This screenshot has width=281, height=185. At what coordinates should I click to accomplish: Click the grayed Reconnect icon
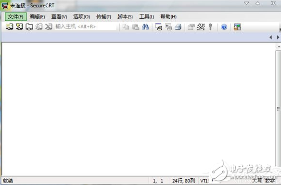[x=39, y=27]
